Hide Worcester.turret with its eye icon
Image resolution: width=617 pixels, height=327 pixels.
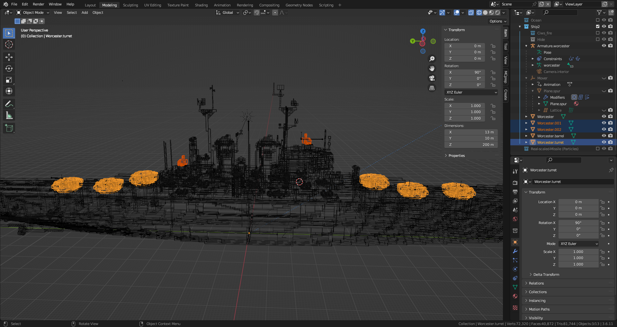coord(604,142)
